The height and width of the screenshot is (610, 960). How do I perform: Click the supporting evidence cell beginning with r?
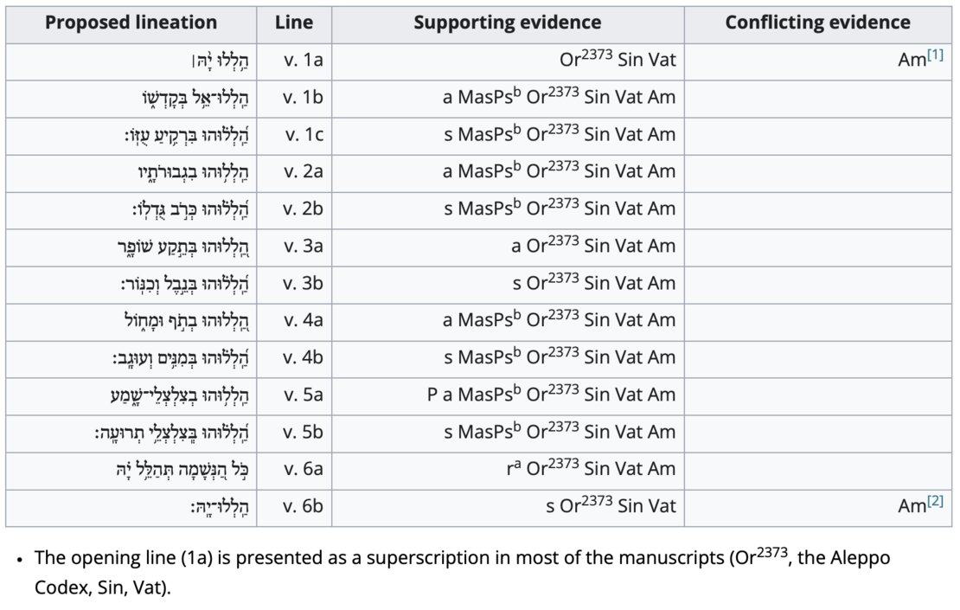[591, 469]
